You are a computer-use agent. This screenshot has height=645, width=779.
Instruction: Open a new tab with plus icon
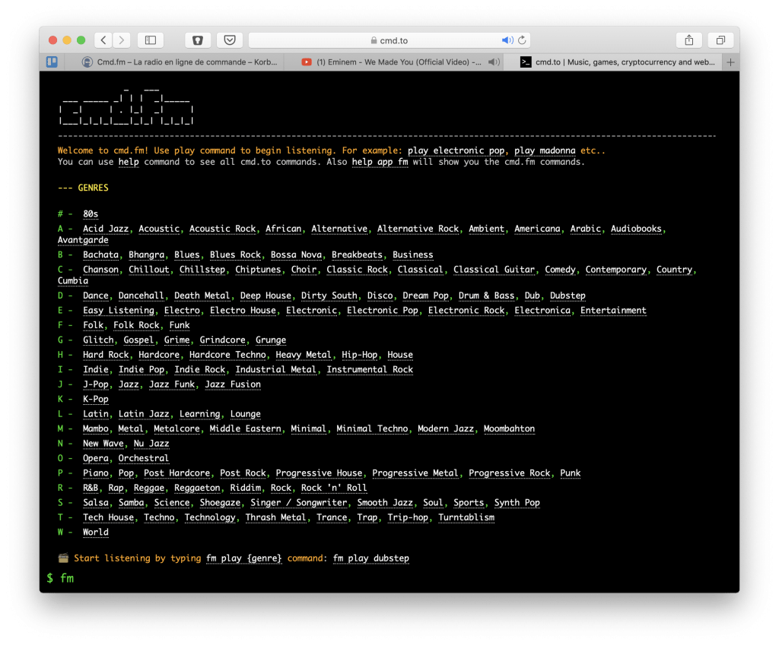[730, 62]
